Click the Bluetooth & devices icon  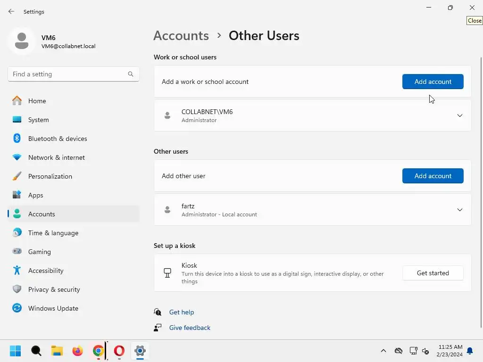pyautogui.click(x=17, y=139)
